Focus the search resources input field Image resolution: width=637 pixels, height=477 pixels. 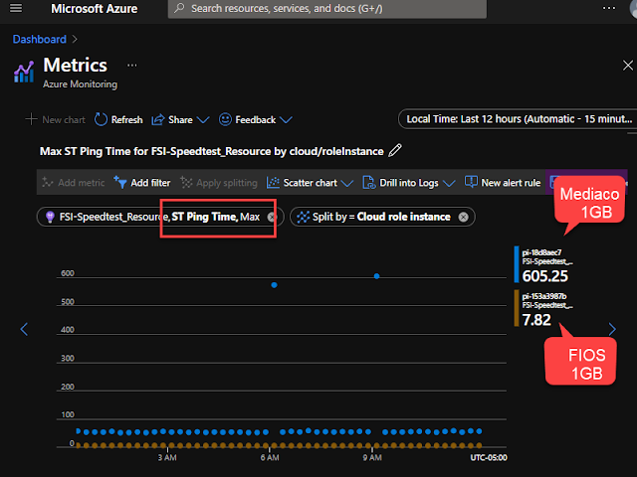click(327, 9)
